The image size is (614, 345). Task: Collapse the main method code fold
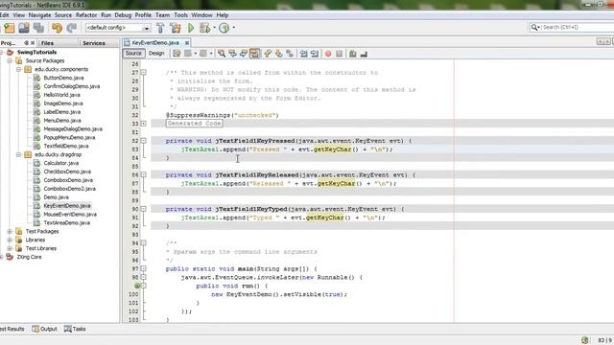(144, 268)
